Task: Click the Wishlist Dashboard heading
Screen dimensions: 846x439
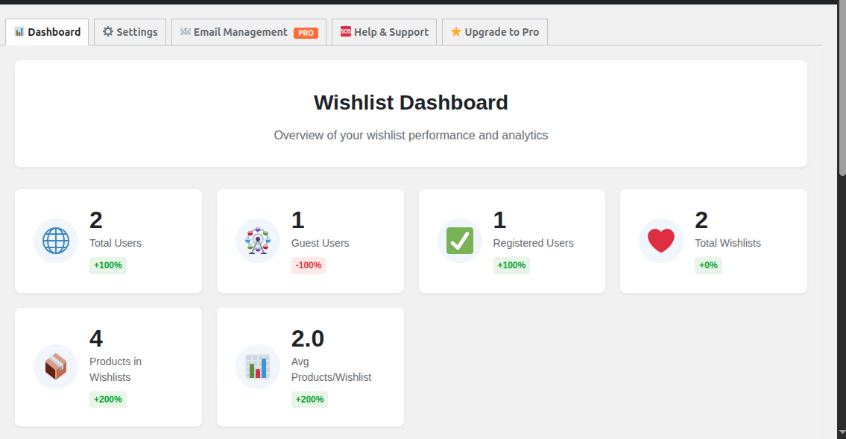Action: click(x=411, y=103)
